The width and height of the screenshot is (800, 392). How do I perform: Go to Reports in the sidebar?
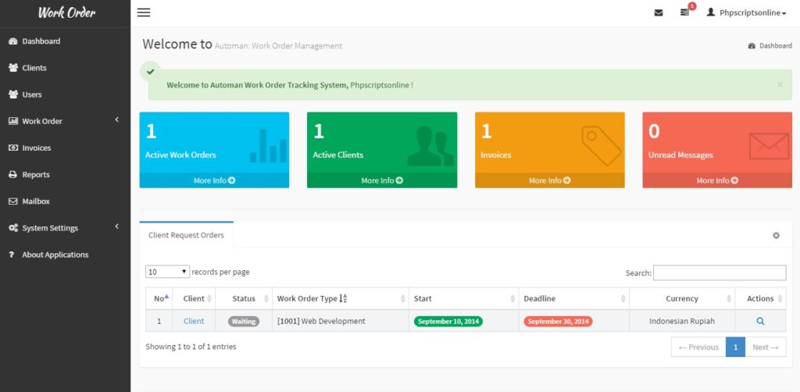click(35, 174)
